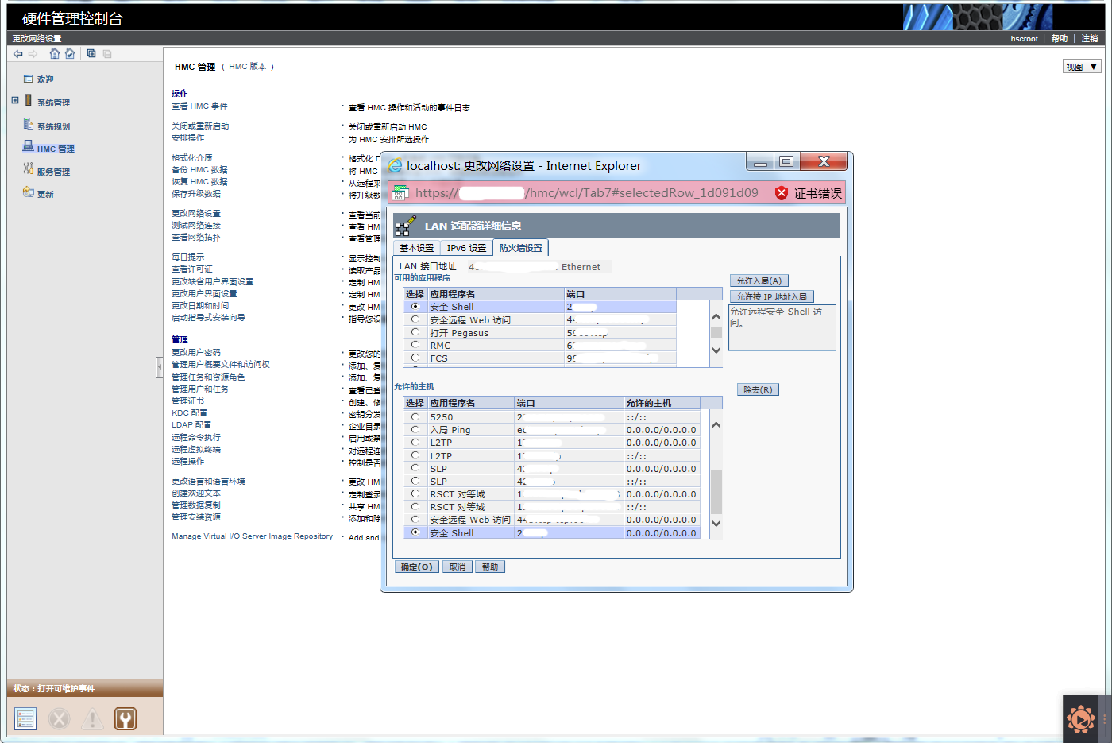Click the home icon in the toolbar
Screen dimensions: 1112x743
pos(54,54)
